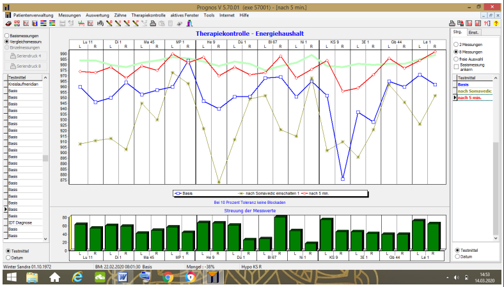Switch to the Einst. tab
This screenshot has height=287, width=504.
(474, 31)
